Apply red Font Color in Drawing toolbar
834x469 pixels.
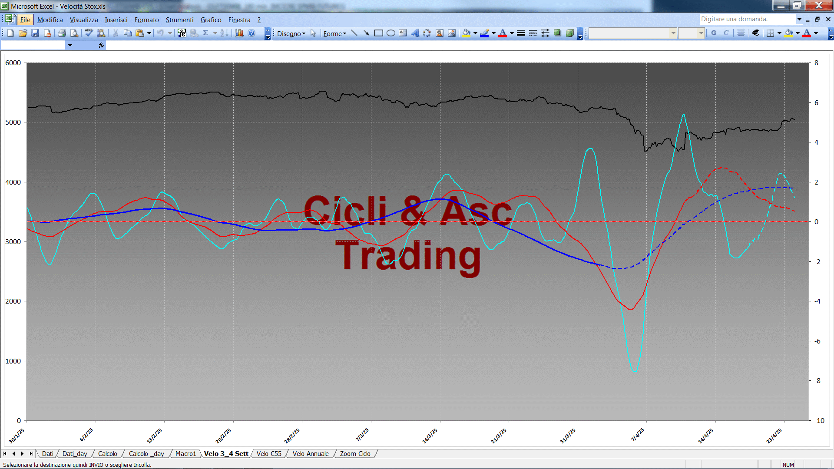[503, 33]
